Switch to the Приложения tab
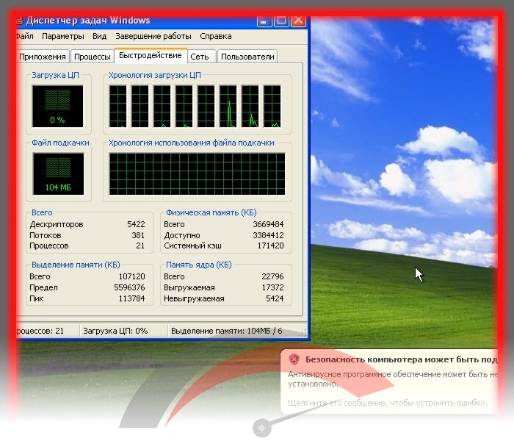Image resolution: width=514 pixels, height=441 pixels. tap(43, 57)
